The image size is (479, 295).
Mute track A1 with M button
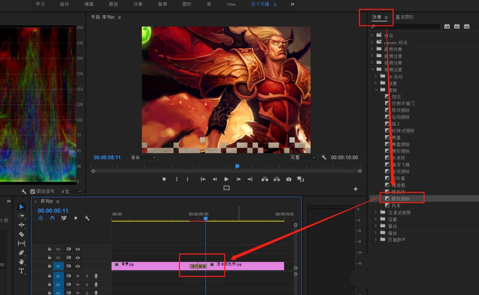[x=78, y=276]
